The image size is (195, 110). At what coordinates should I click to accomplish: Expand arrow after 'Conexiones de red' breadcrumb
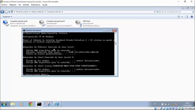point(62,12)
